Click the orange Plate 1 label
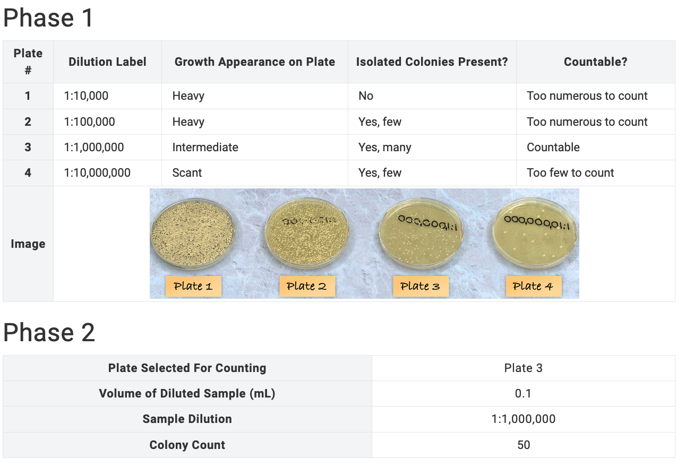Image resolution: width=685 pixels, height=467 pixels. [x=193, y=286]
